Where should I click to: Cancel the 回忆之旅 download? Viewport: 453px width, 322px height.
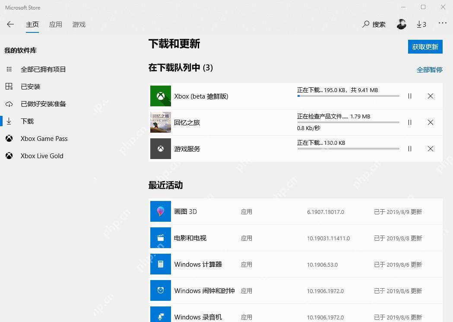pos(431,122)
